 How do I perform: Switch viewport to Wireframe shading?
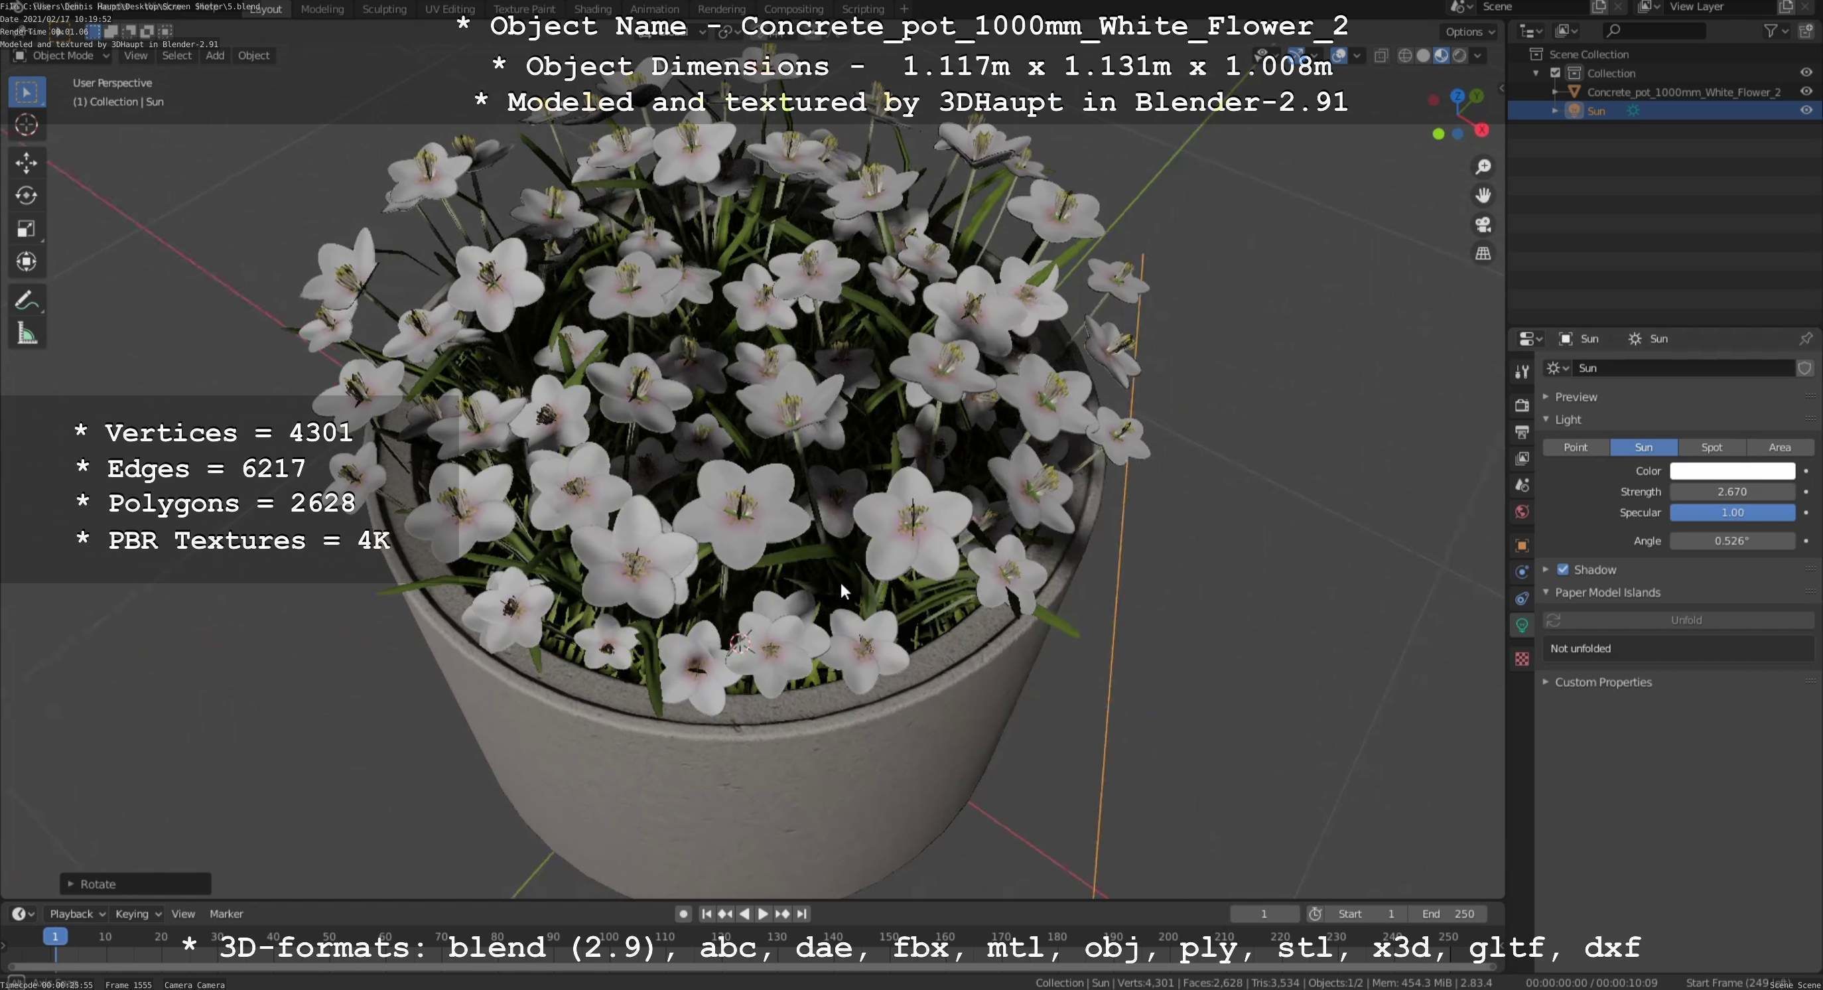[1406, 55]
